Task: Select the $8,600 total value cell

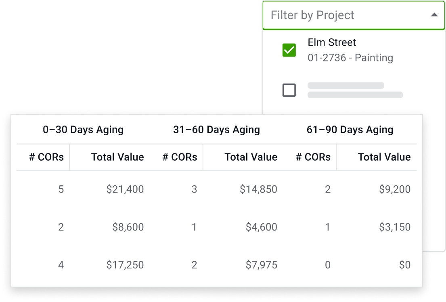Action: point(128,227)
